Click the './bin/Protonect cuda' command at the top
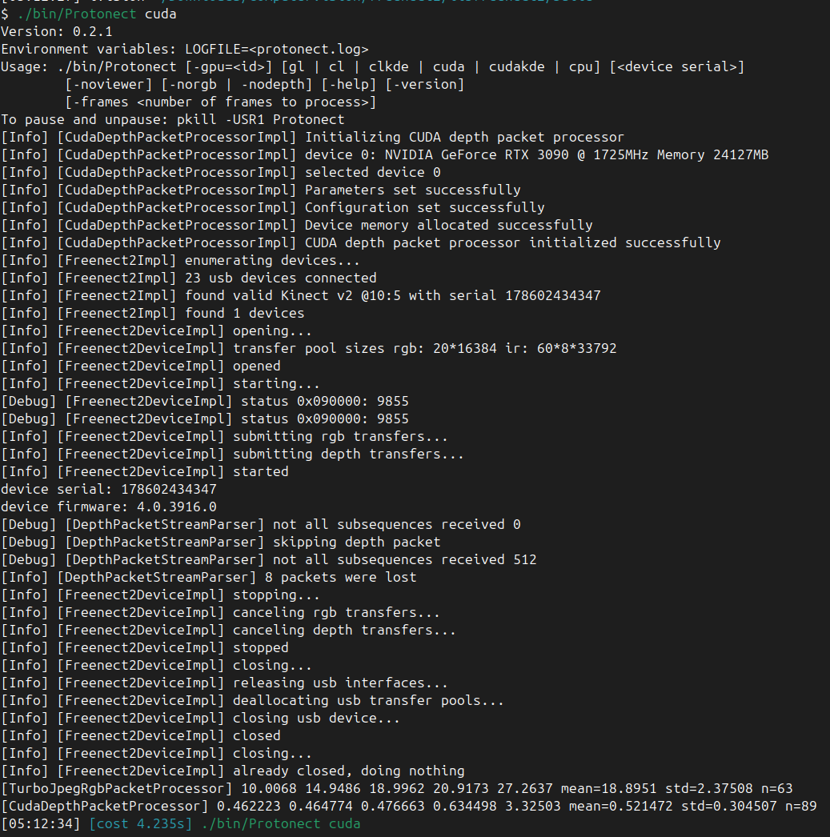The height and width of the screenshot is (837, 830). click(x=97, y=14)
